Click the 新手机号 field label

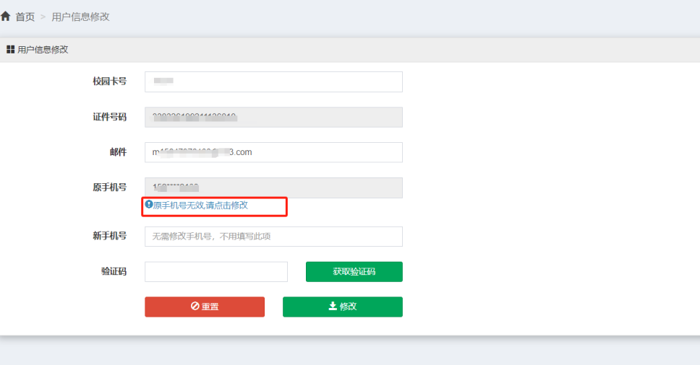pos(109,237)
